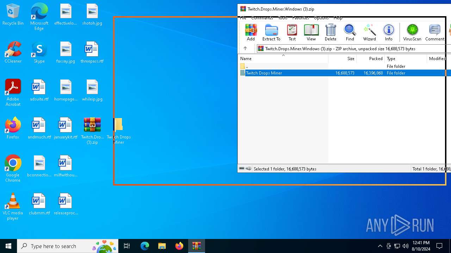Go up one folder level arrow
The width and height of the screenshot is (451, 253).
(245, 48)
